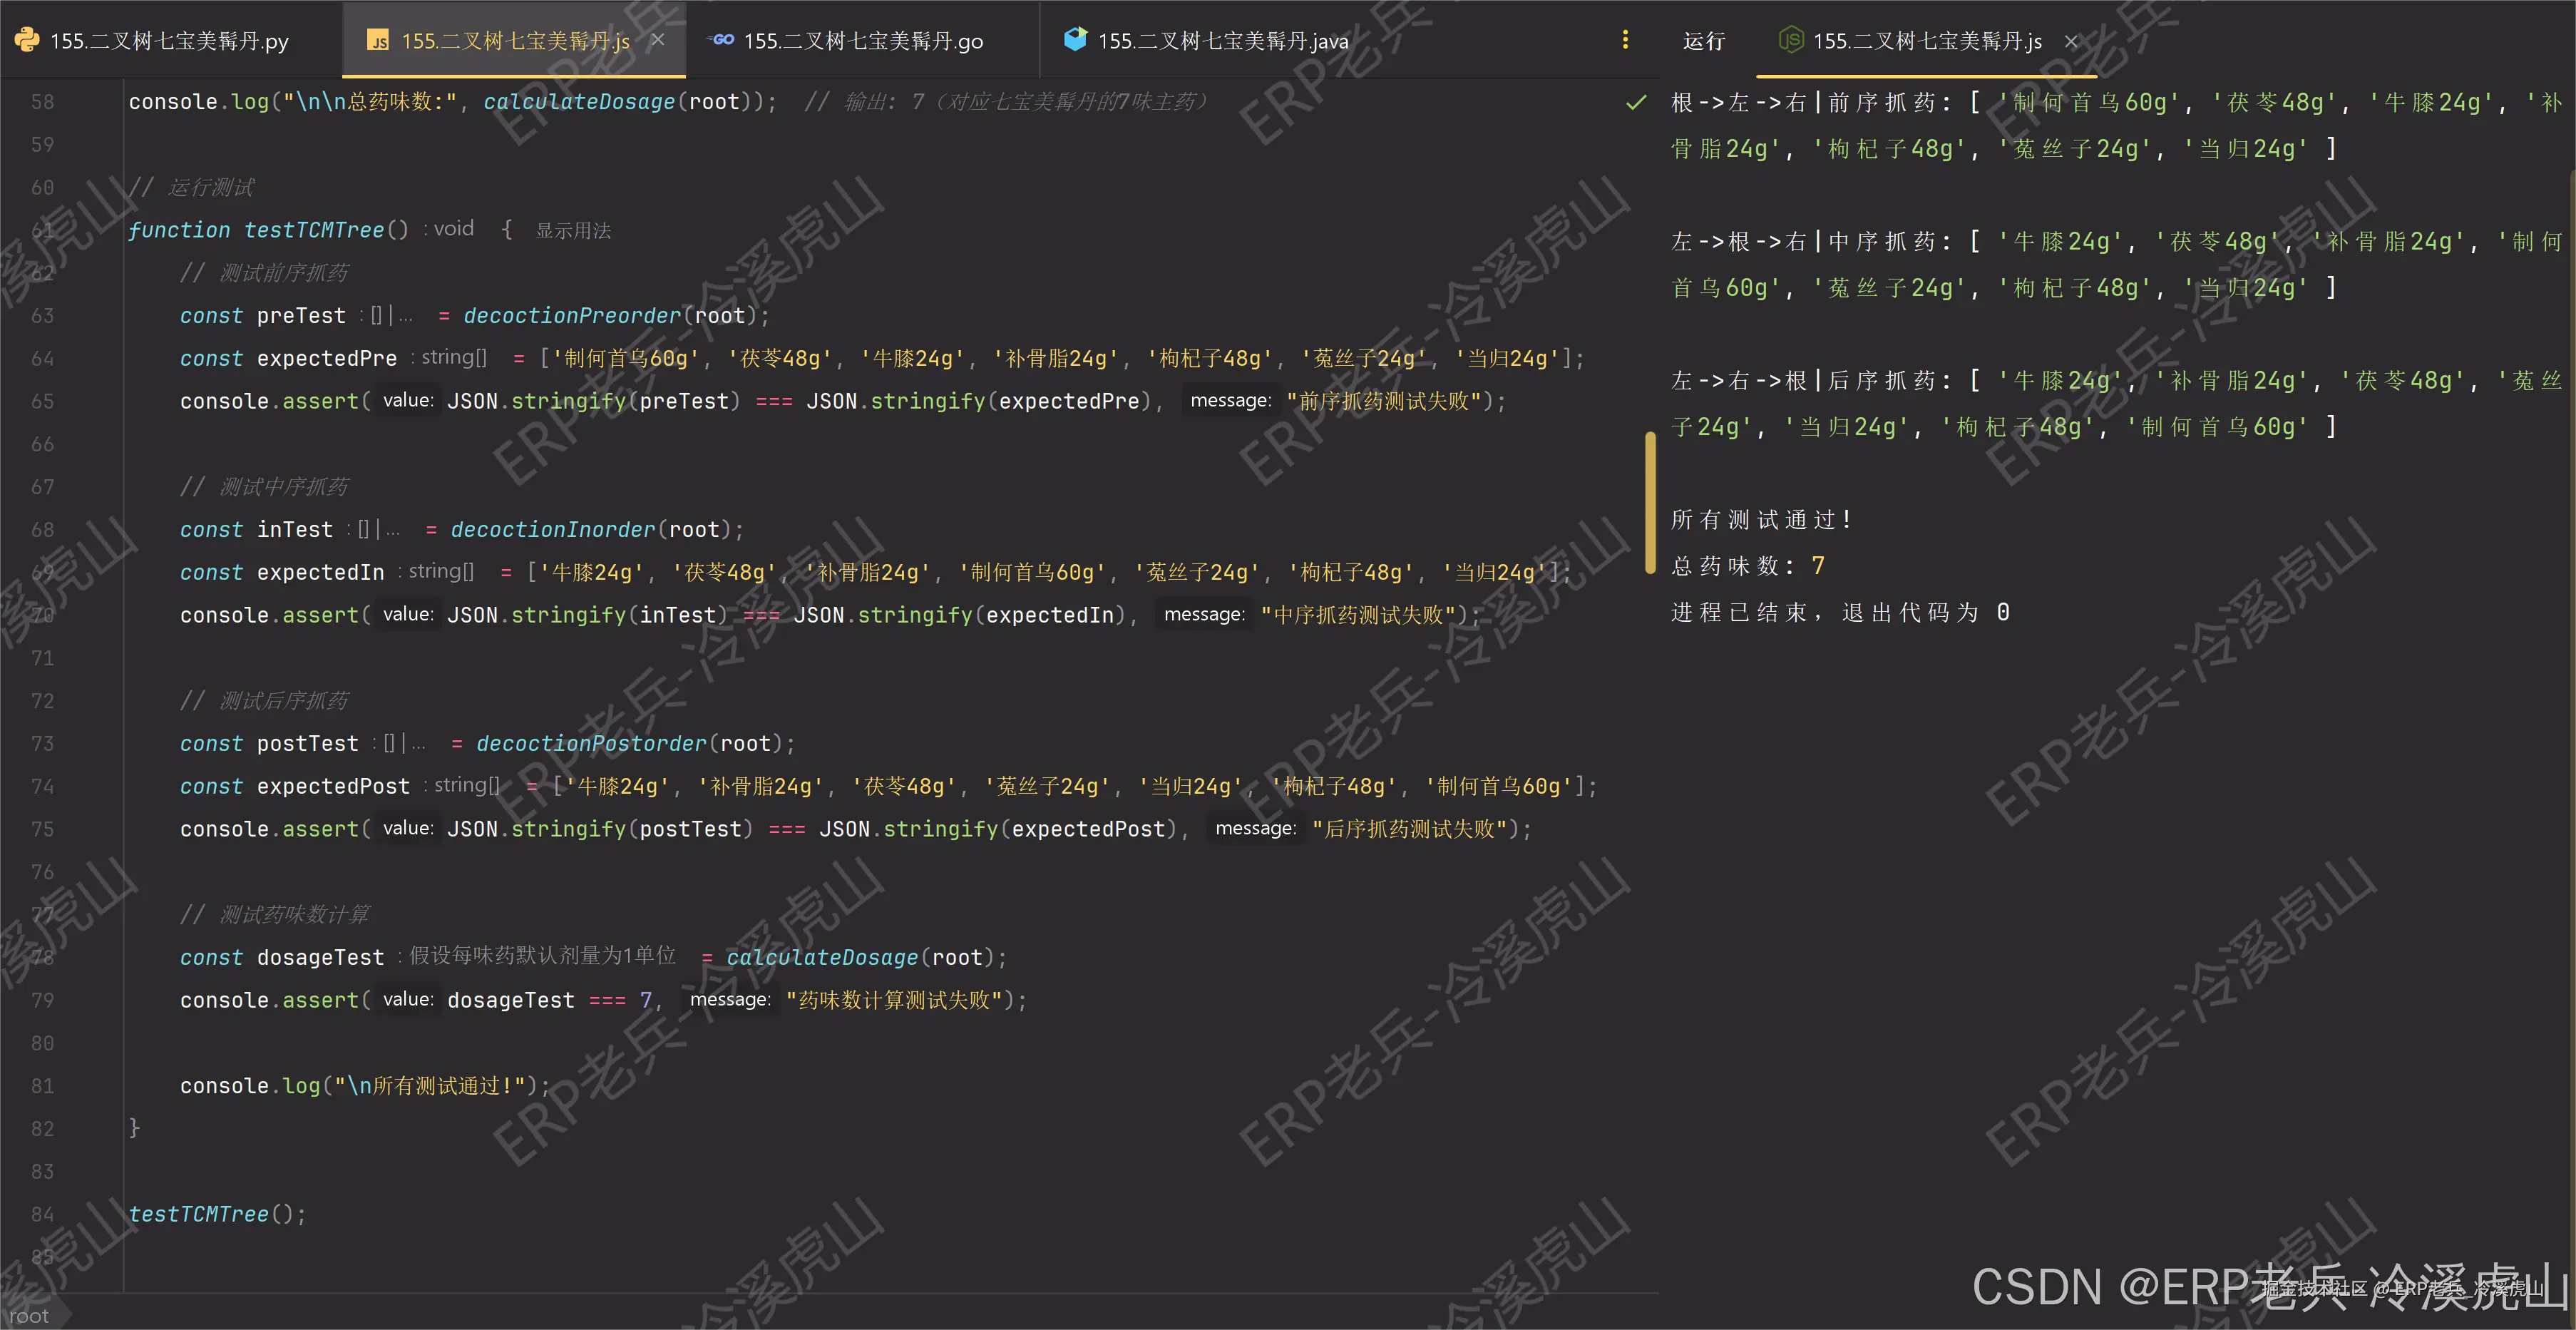The image size is (2576, 1330).
Task: Select the 运行 tool window label
Action: (x=1704, y=41)
